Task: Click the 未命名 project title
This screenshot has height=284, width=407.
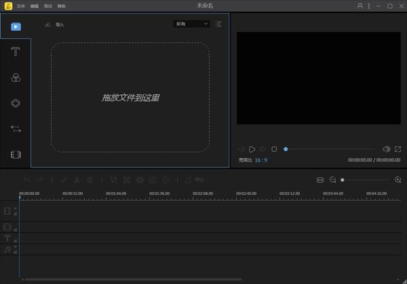Action: click(205, 5)
